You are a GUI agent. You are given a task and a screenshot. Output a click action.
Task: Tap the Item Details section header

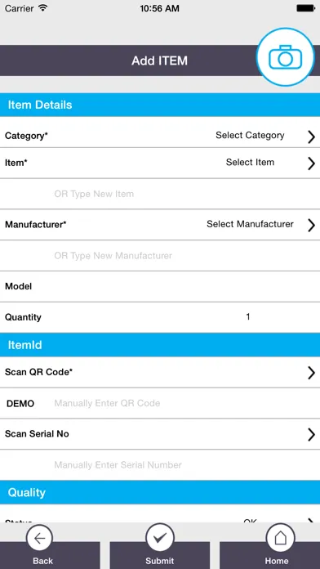click(160, 105)
